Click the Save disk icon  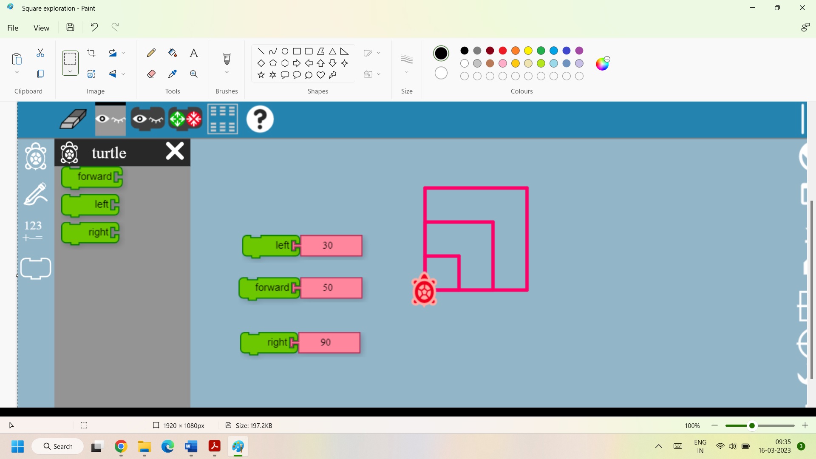point(71,28)
